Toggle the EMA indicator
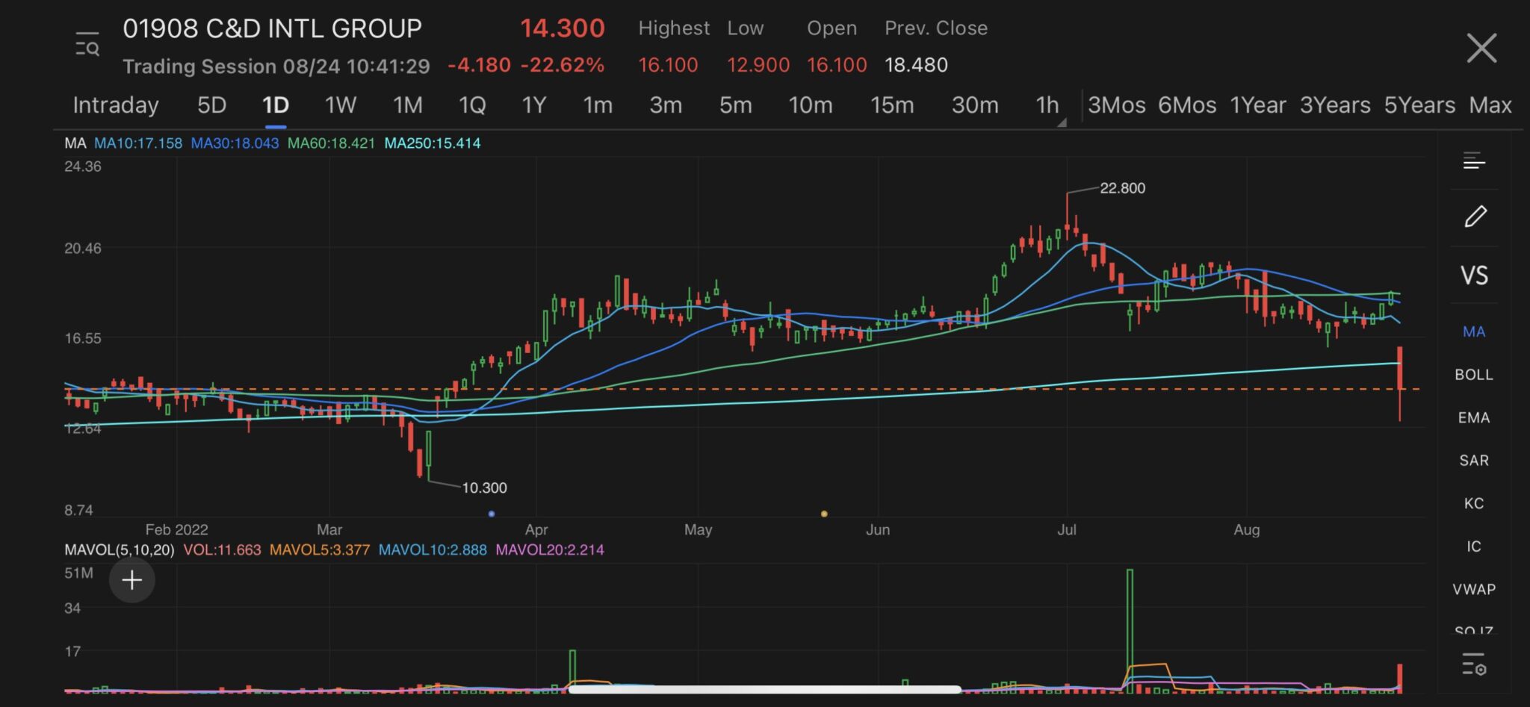Screen dimensions: 1530x707 [x=1474, y=418]
